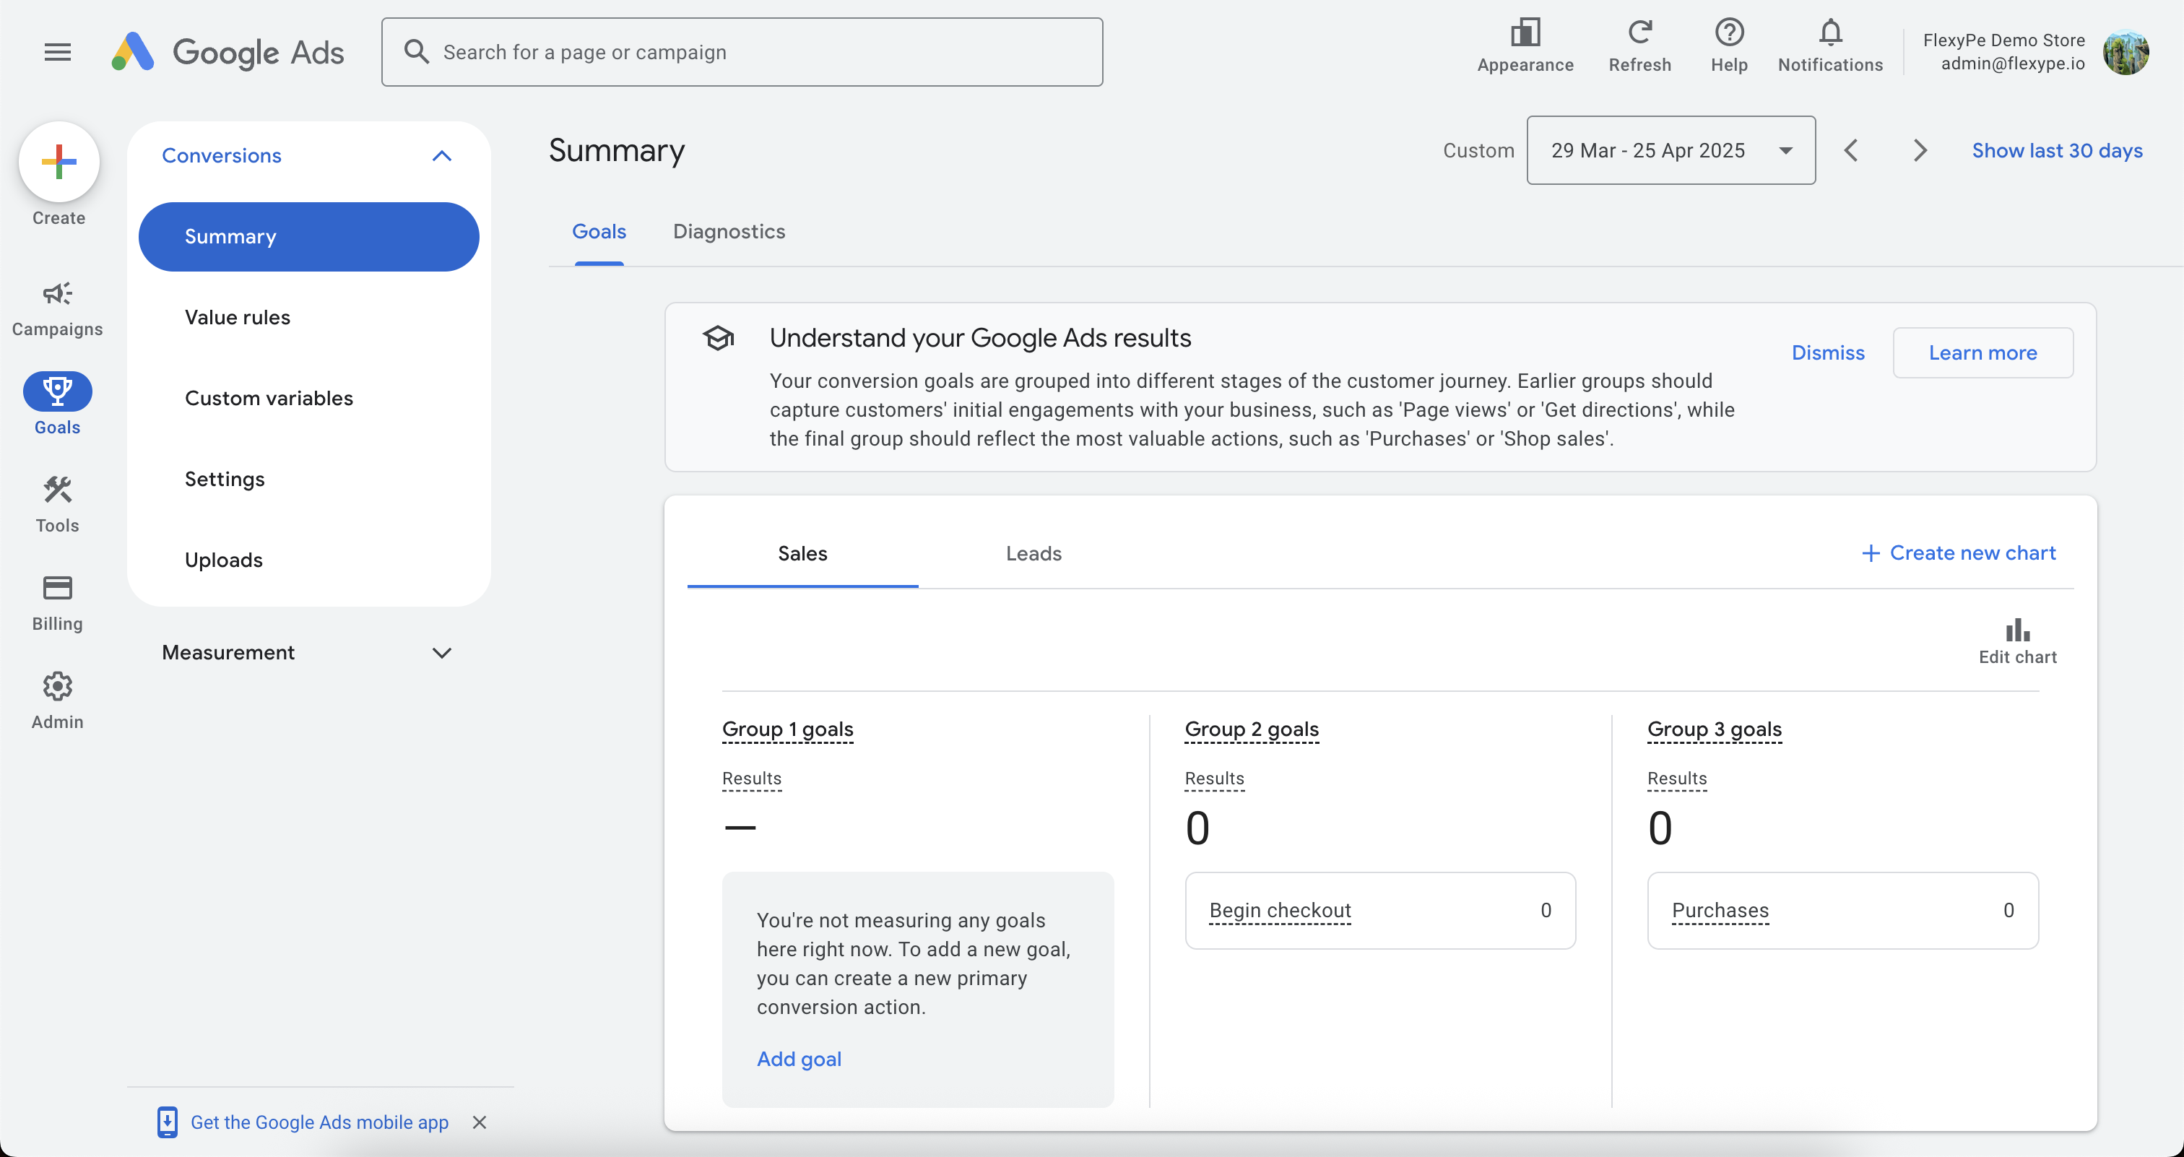
Task: Switch to the Diagnostics tab
Action: pos(728,231)
